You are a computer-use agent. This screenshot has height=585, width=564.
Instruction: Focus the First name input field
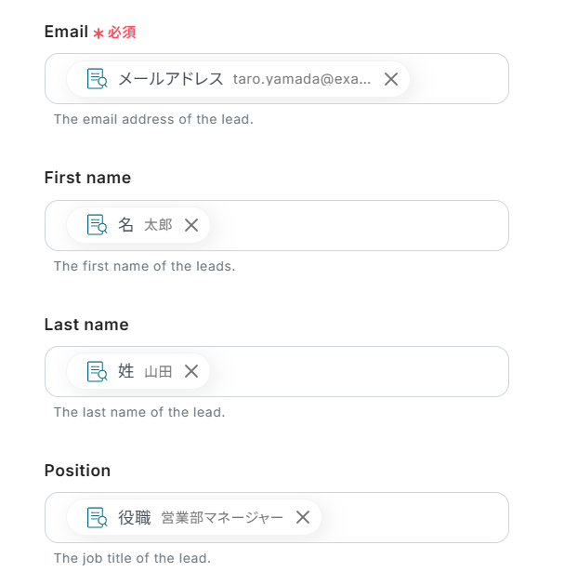[277, 225]
